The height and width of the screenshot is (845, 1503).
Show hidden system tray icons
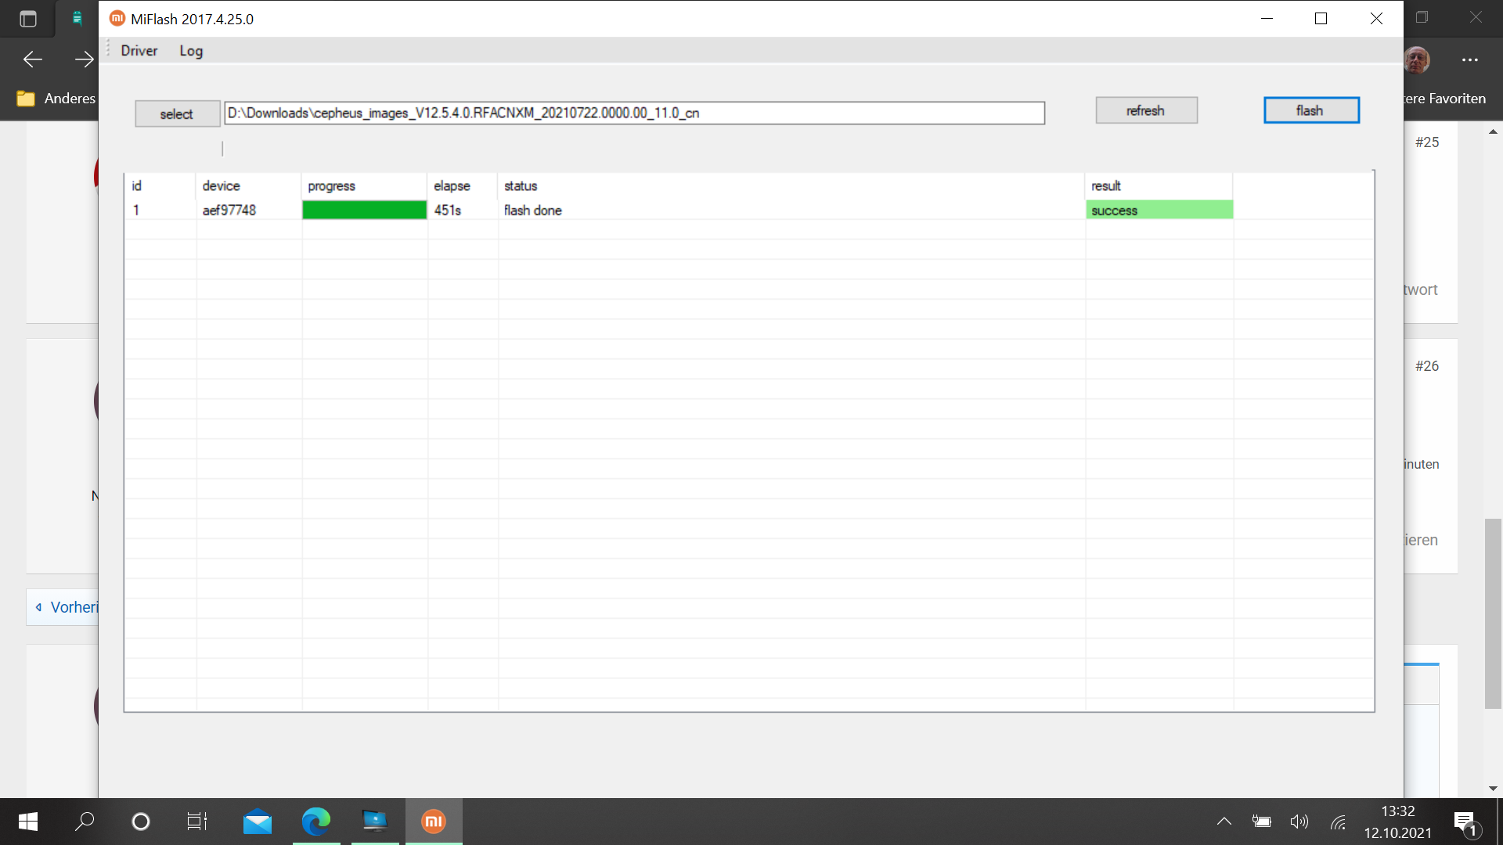pyautogui.click(x=1224, y=822)
